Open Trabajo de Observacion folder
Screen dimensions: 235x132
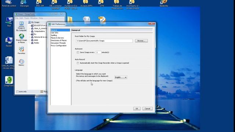pyautogui.click(x=117, y=4)
